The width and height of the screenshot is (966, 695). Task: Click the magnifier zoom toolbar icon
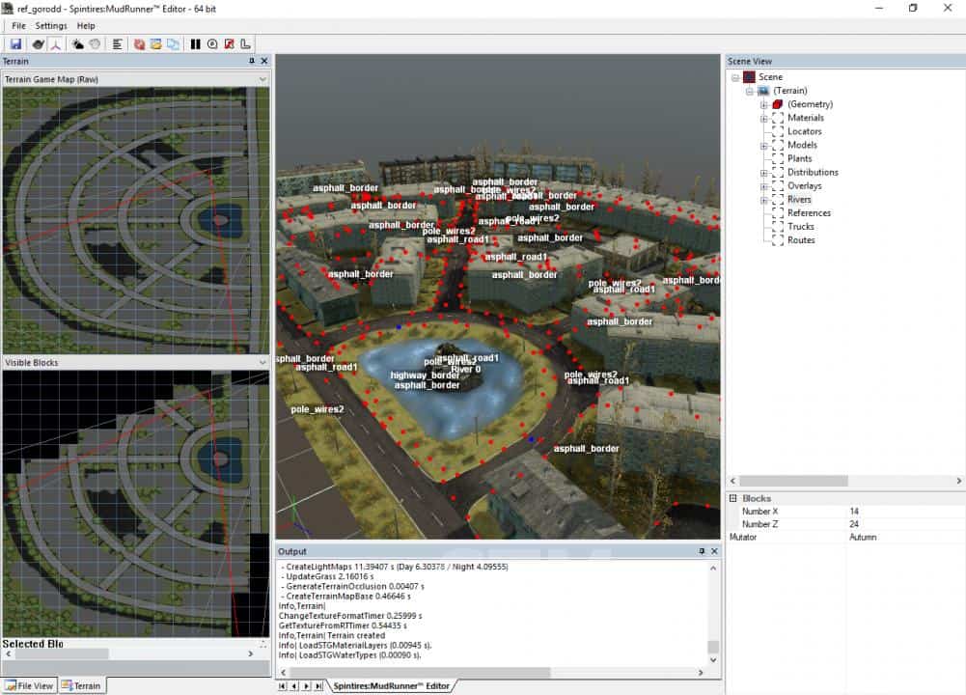[212, 44]
